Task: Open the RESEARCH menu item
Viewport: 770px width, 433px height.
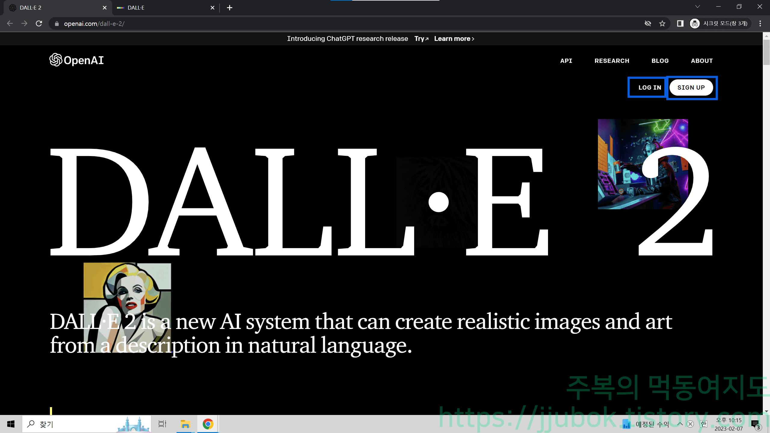Action: [612, 61]
